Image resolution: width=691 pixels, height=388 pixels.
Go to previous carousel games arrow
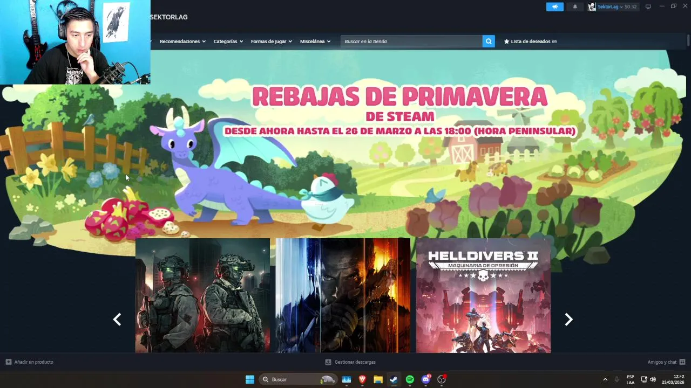117,320
